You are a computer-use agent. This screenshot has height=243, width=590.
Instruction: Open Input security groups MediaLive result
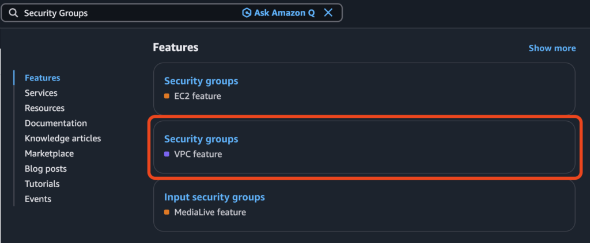(214, 197)
